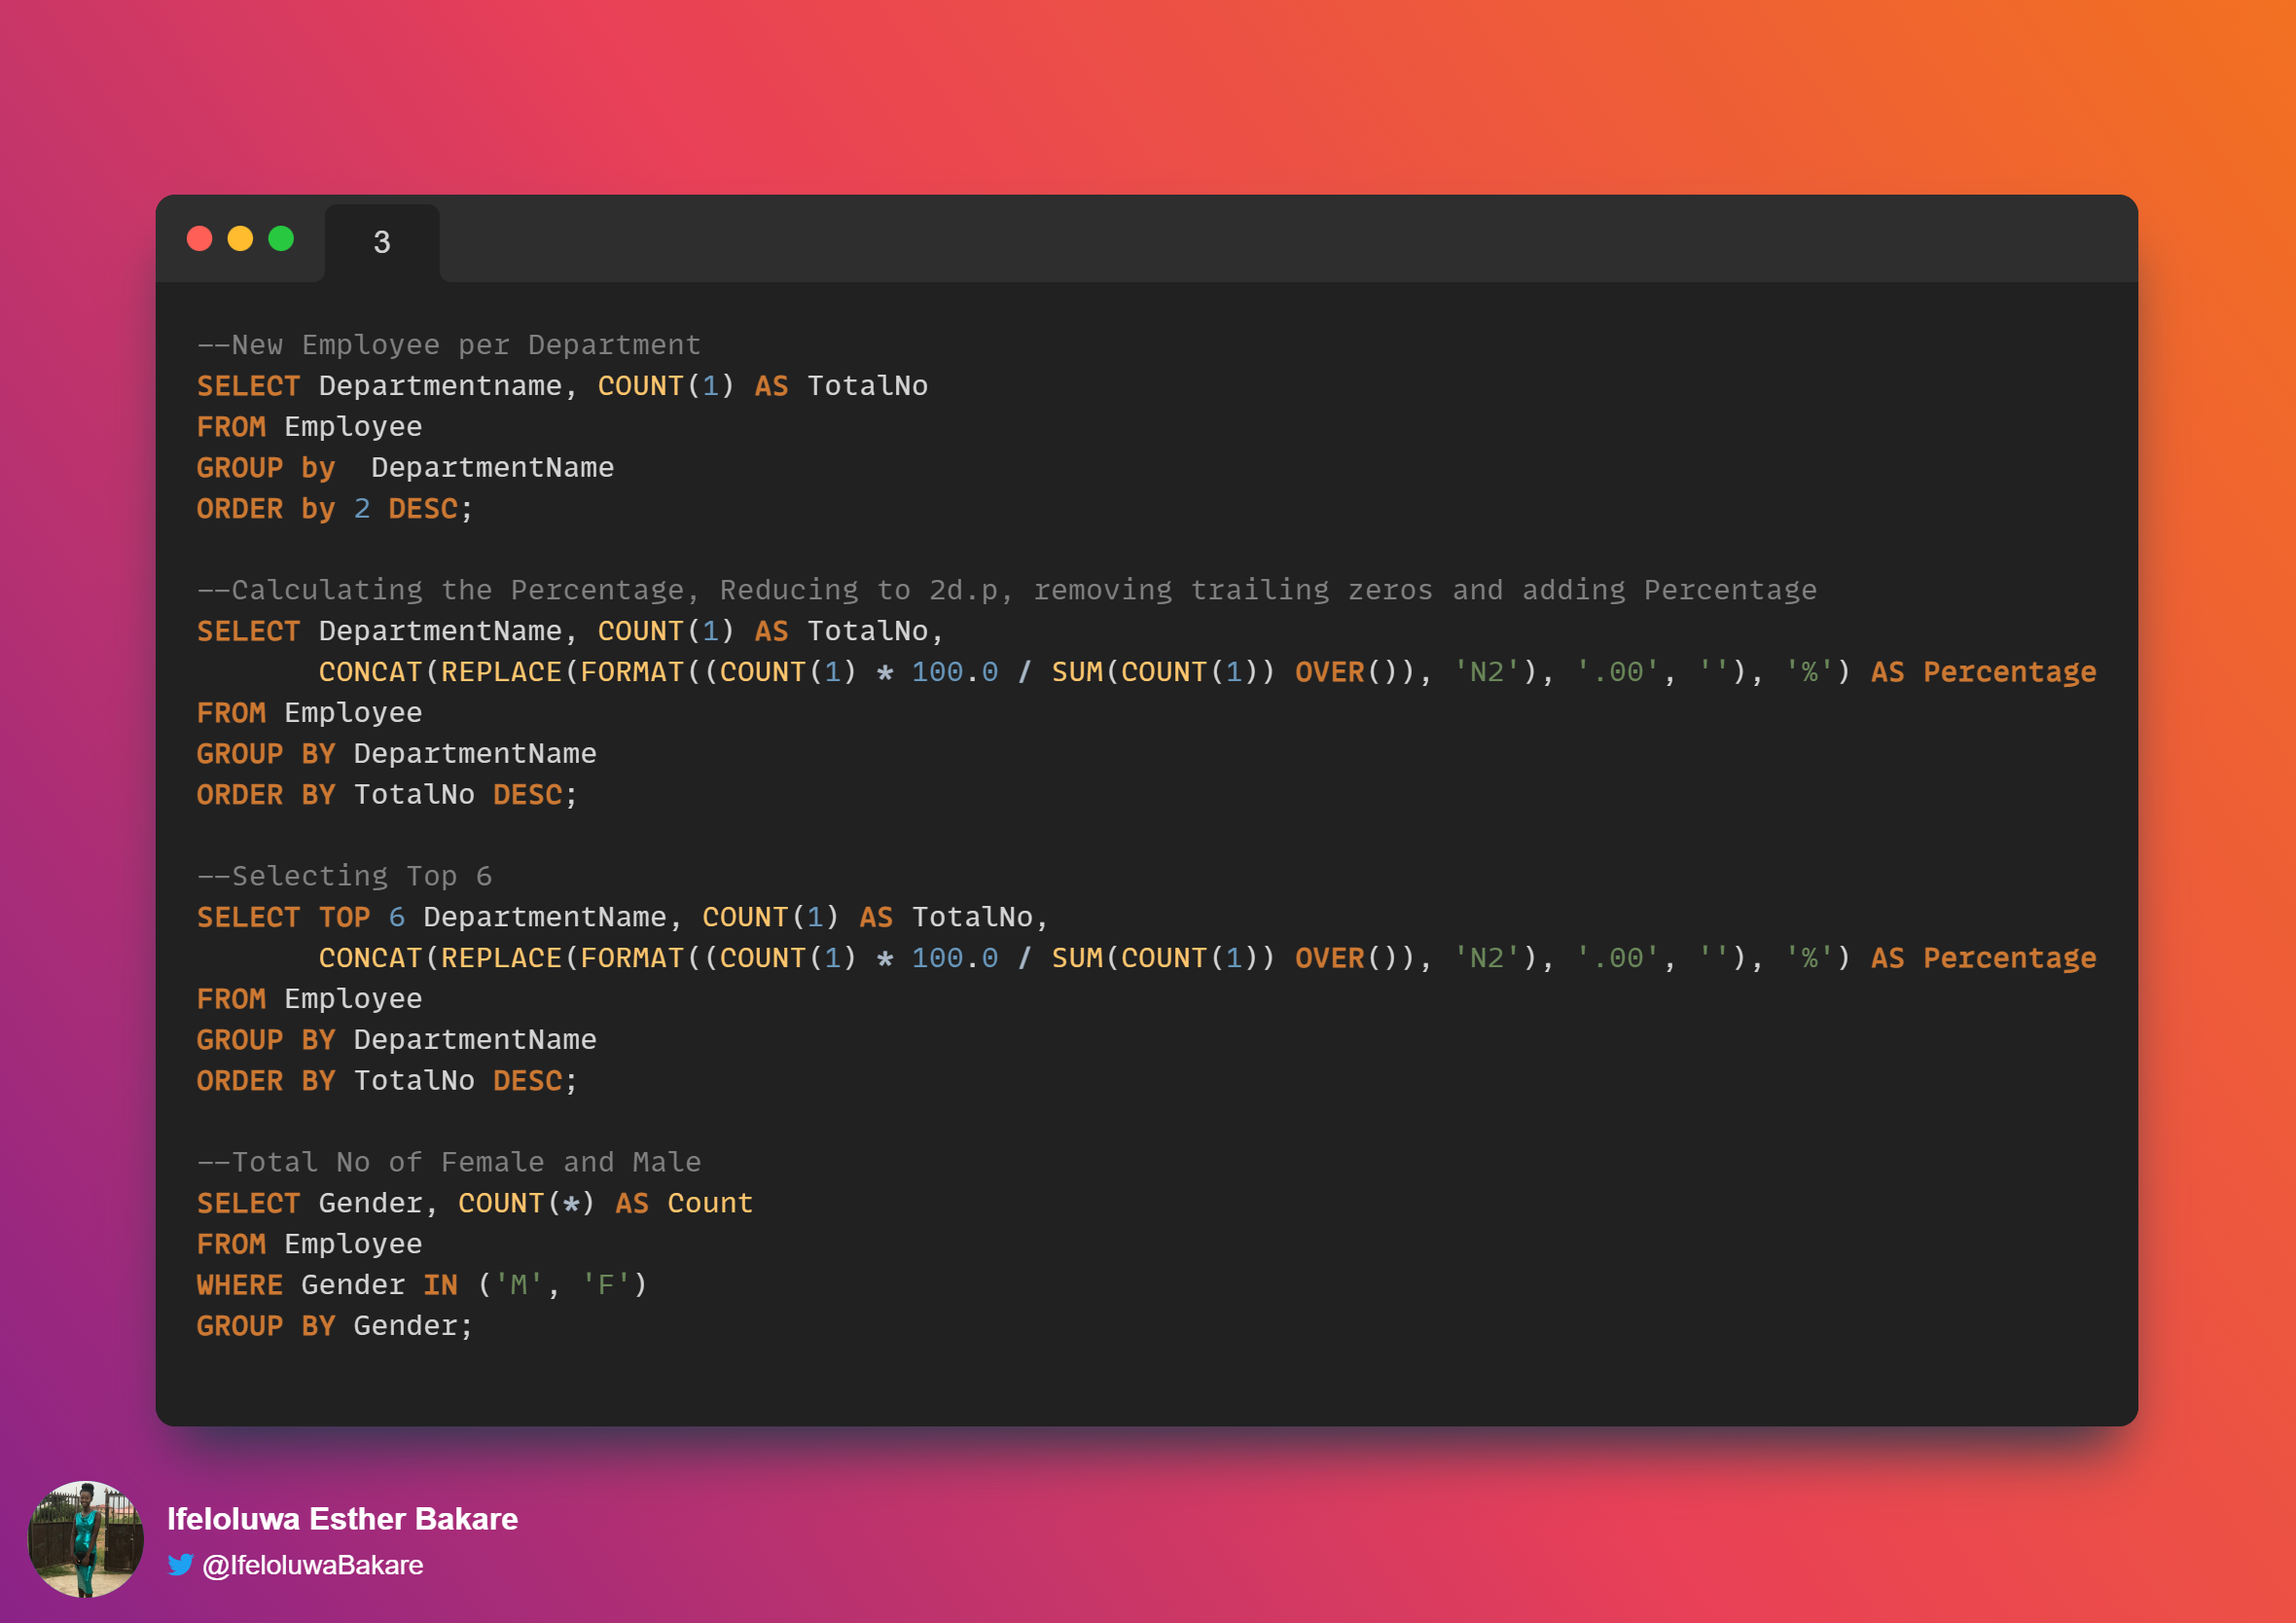Screen dimensions: 2296x1623
Task: Click the yellow minimize window dot
Action: (240, 239)
